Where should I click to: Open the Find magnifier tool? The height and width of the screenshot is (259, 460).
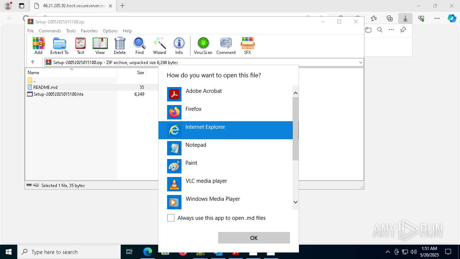[139, 46]
